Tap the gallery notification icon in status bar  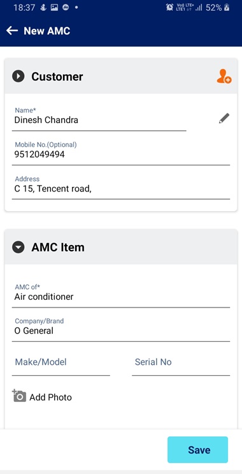point(54,8)
